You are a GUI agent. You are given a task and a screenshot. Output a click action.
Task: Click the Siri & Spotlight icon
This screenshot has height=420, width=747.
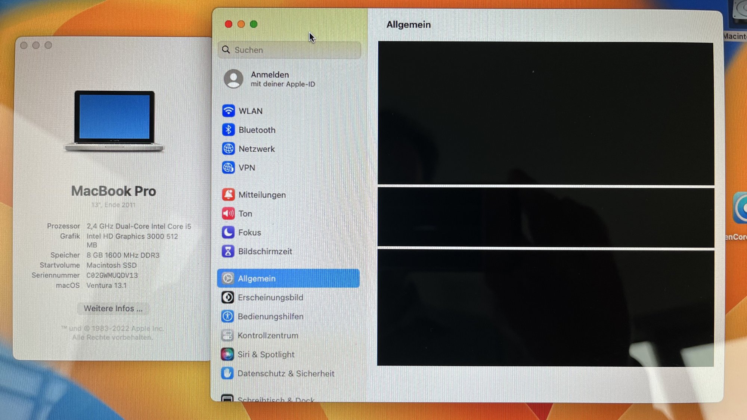coord(227,354)
